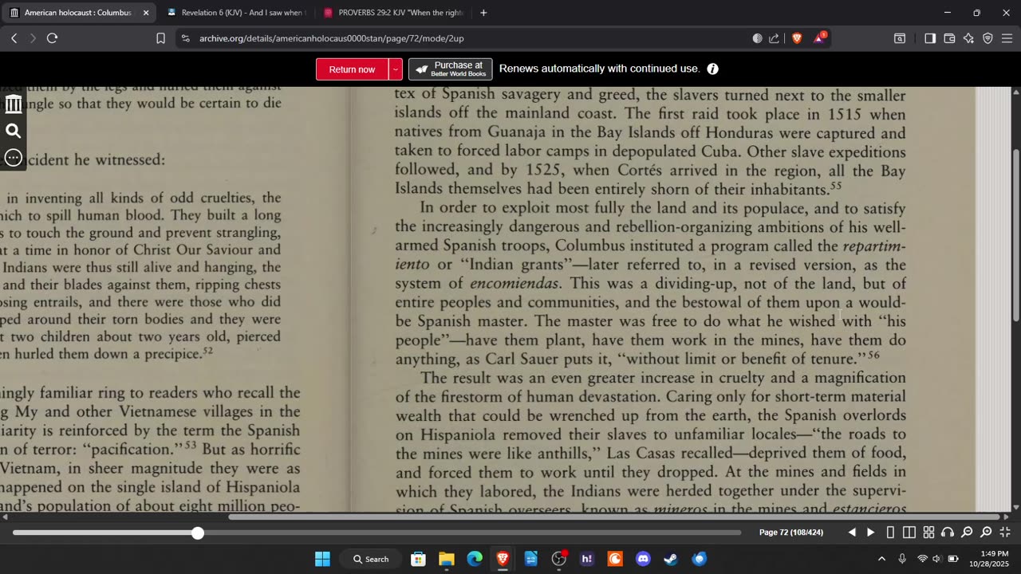Open a new browser tab
The height and width of the screenshot is (574, 1021).
(483, 13)
